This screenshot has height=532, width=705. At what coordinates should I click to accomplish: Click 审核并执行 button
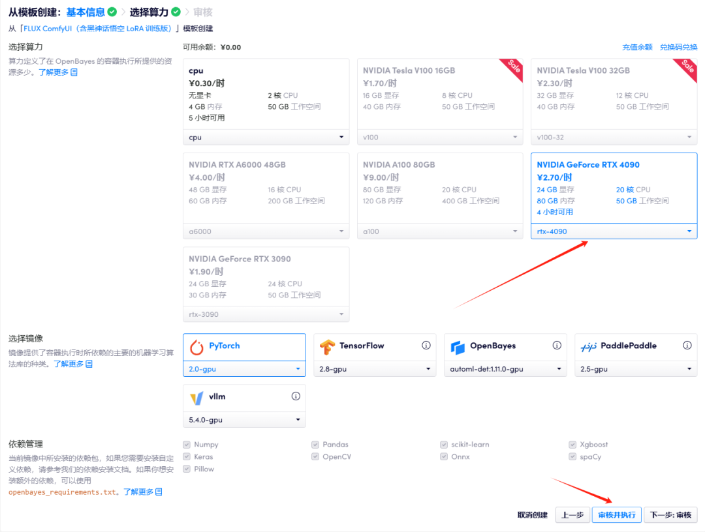[x=617, y=515]
